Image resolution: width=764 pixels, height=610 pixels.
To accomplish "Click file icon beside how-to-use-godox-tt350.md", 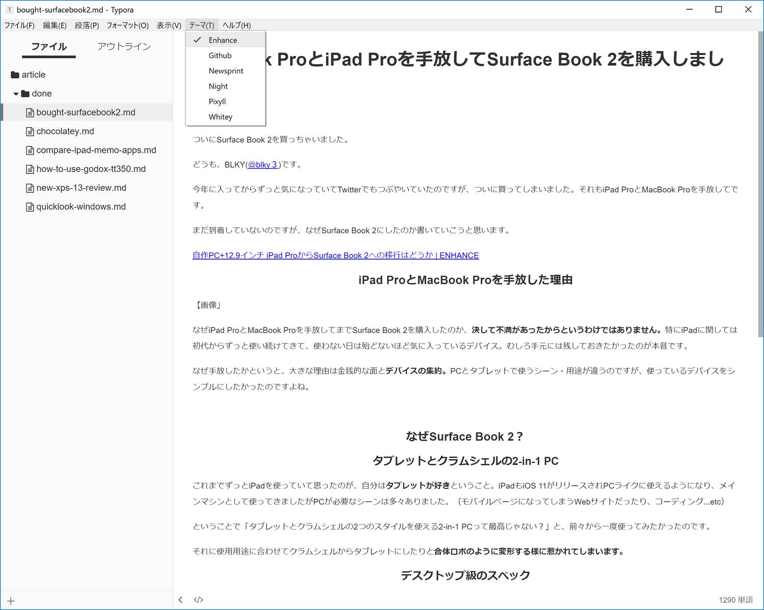I will coord(30,169).
